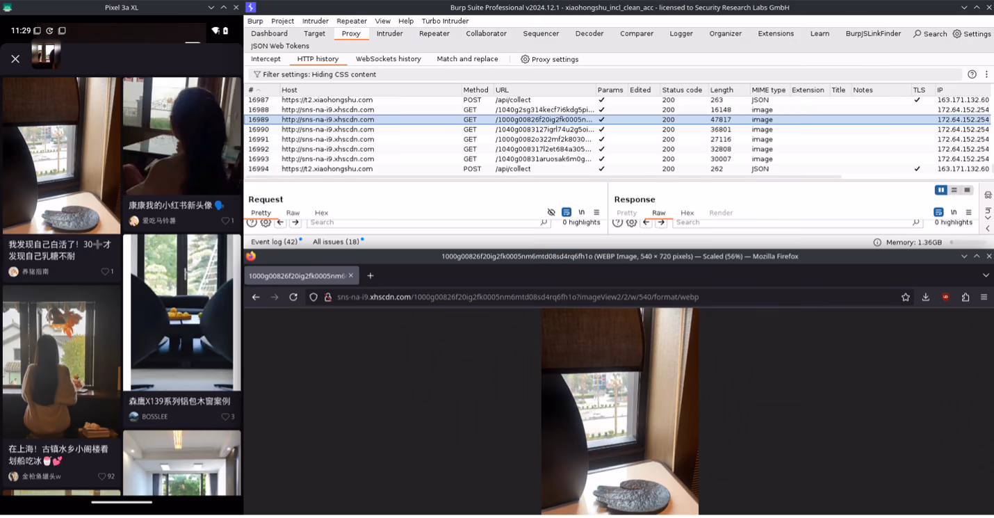The image size is (994, 518).
Task: Open the Burp filter settings funnel icon
Action: [256, 74]
